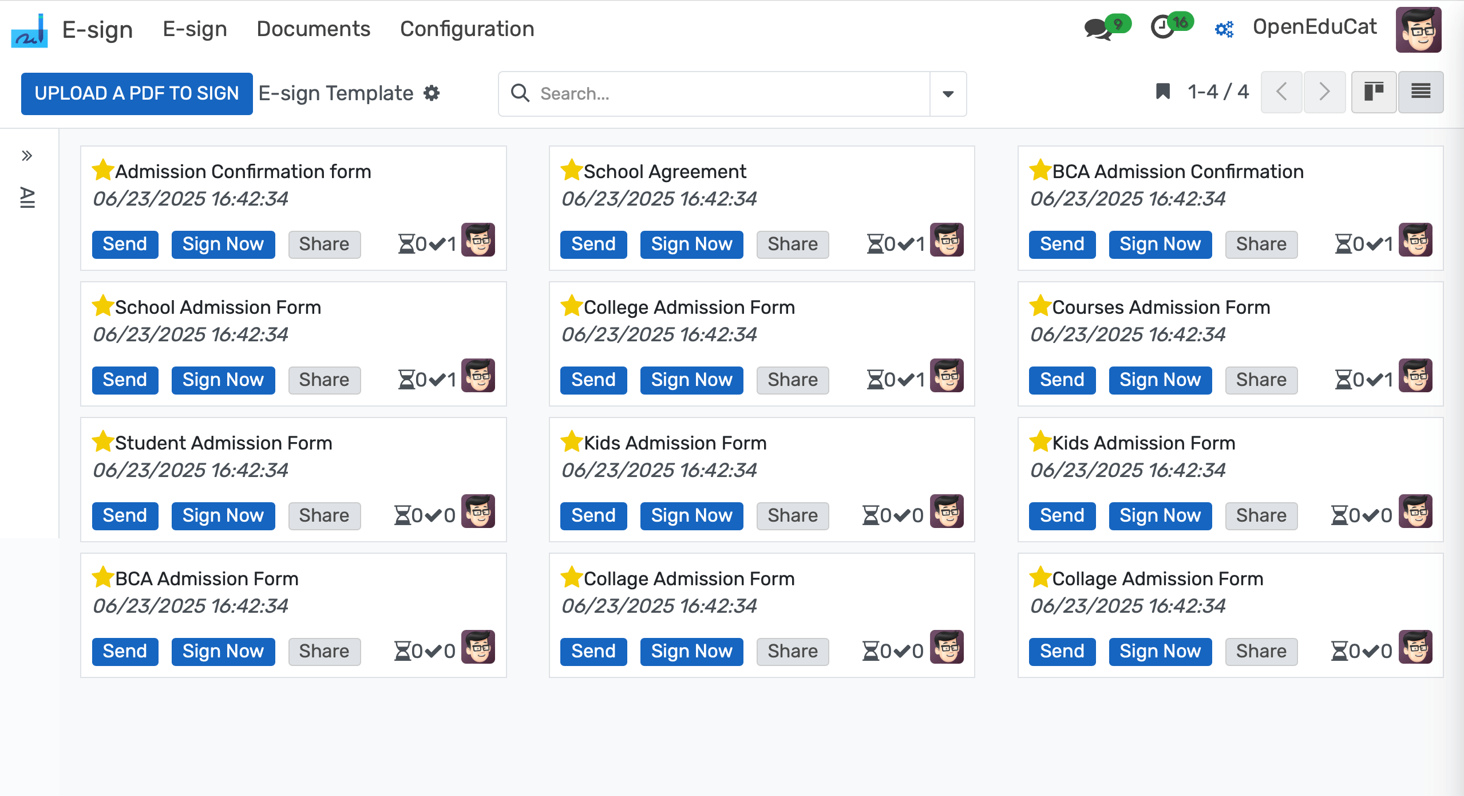Switch to the kanban view
This screenshot has width=1464, height=796.
(x=1375, y=92)
